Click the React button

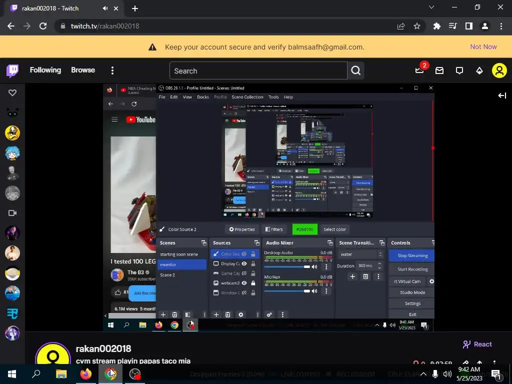477,344
